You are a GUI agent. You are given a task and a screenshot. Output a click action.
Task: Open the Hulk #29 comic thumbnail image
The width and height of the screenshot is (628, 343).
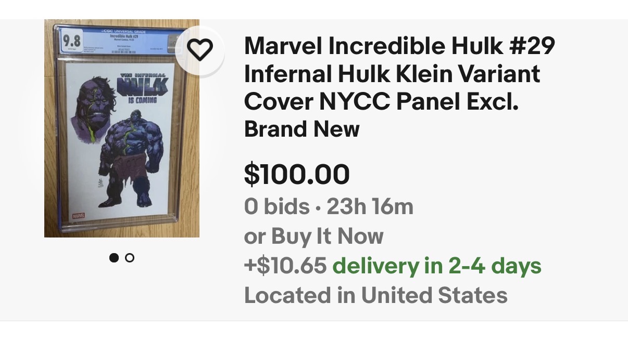(122, 156)
